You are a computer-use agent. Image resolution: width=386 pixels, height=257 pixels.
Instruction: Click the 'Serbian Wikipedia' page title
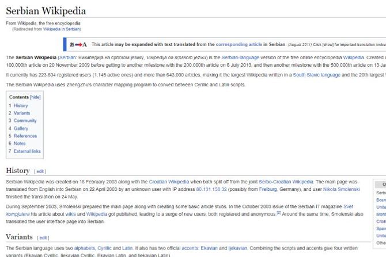pos(46,11)
